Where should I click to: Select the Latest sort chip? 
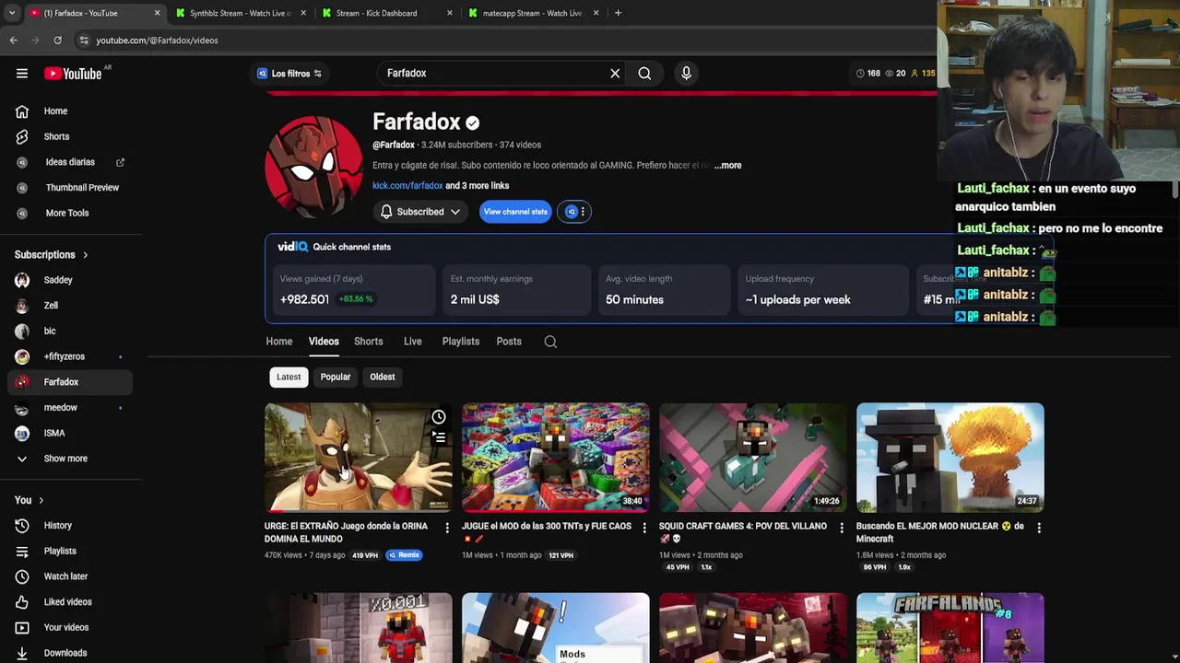tap(289, 377)
